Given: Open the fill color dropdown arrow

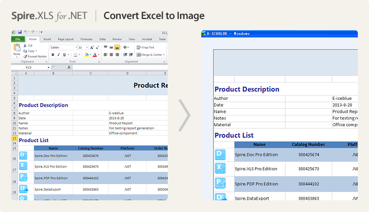Looking at the screenshot, I should [91, 55].
